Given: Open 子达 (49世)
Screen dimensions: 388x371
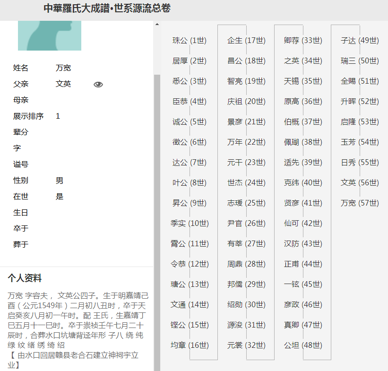Looking at the screenshot, I should pyautogui.click(x=360, y=40).
